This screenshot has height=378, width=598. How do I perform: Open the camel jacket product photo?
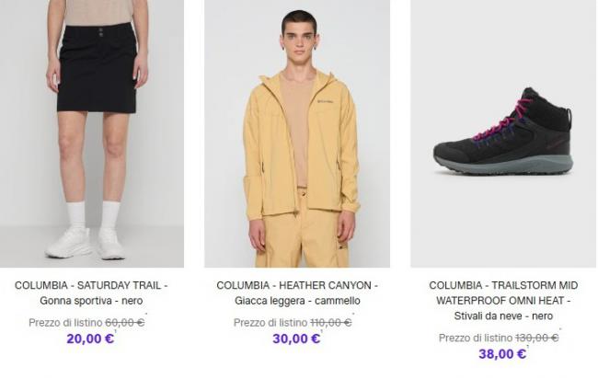point(297,133)
